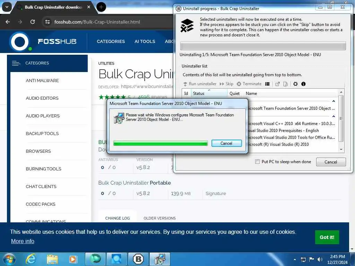This screenshot has width=355, height=266.
Task: Open the CHAT CLIENTS category
Action: tap(41, 186)
